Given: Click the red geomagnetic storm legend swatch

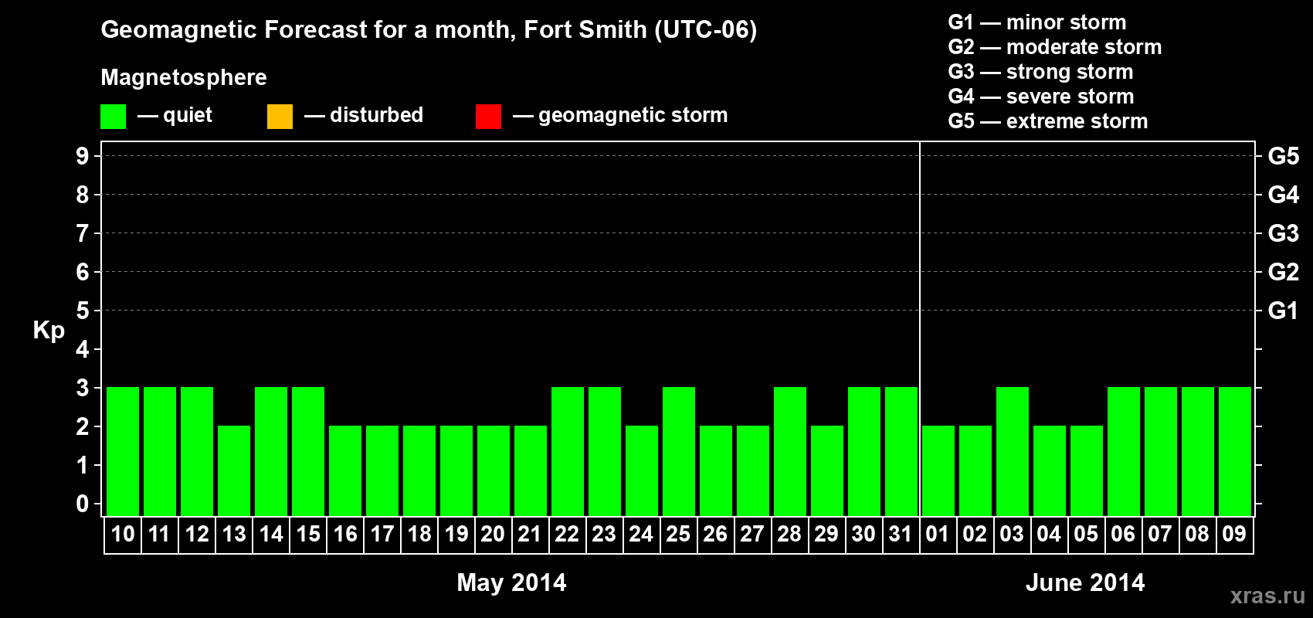Looking at the screenshot, I should [x=488, y=117].
